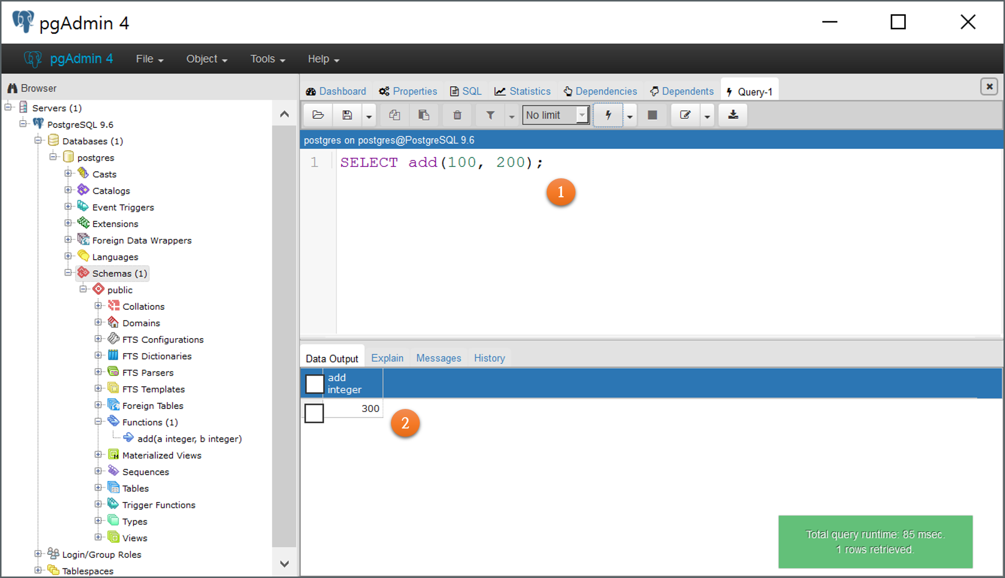Open the Edit options dropdown arrow
This screenshot has width=1005, height=578.
[x=708, y=116]
